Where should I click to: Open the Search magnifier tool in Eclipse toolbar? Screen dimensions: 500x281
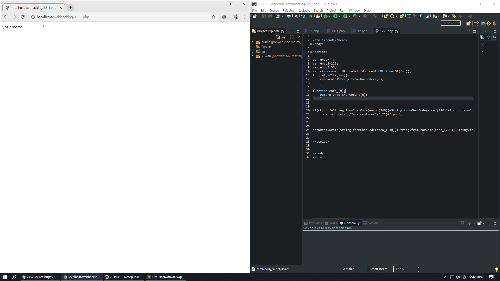[392, 16]
